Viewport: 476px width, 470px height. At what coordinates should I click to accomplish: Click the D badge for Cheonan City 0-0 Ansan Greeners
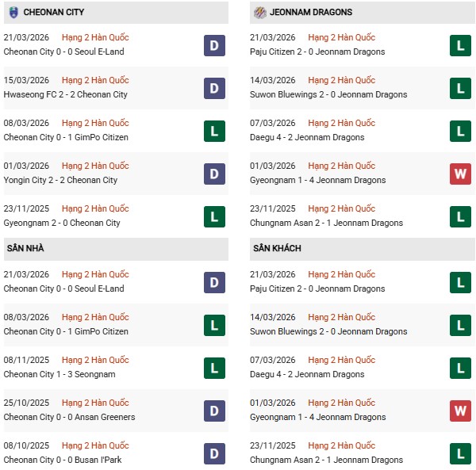[214, 411]
